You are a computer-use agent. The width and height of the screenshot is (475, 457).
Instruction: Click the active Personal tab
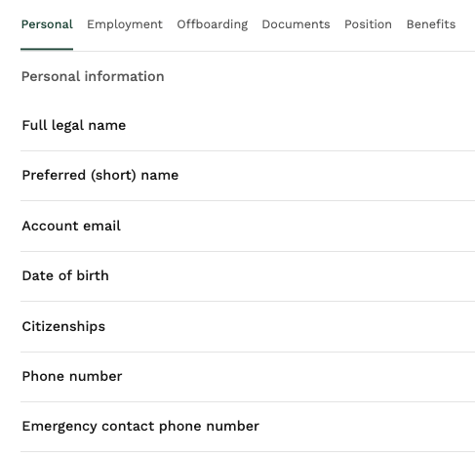click(47, 24)
